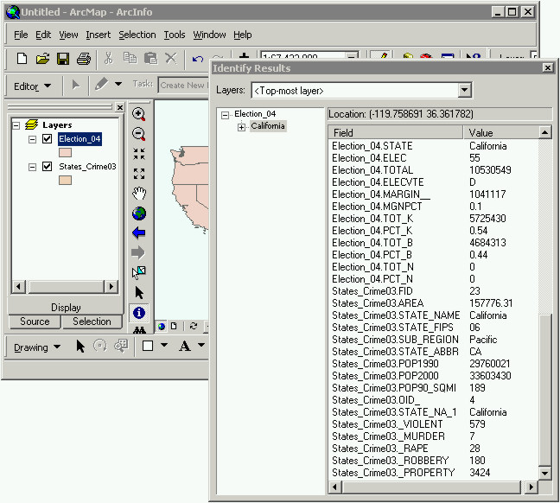
Task: Open the View menu
Action: pos(68,35)
